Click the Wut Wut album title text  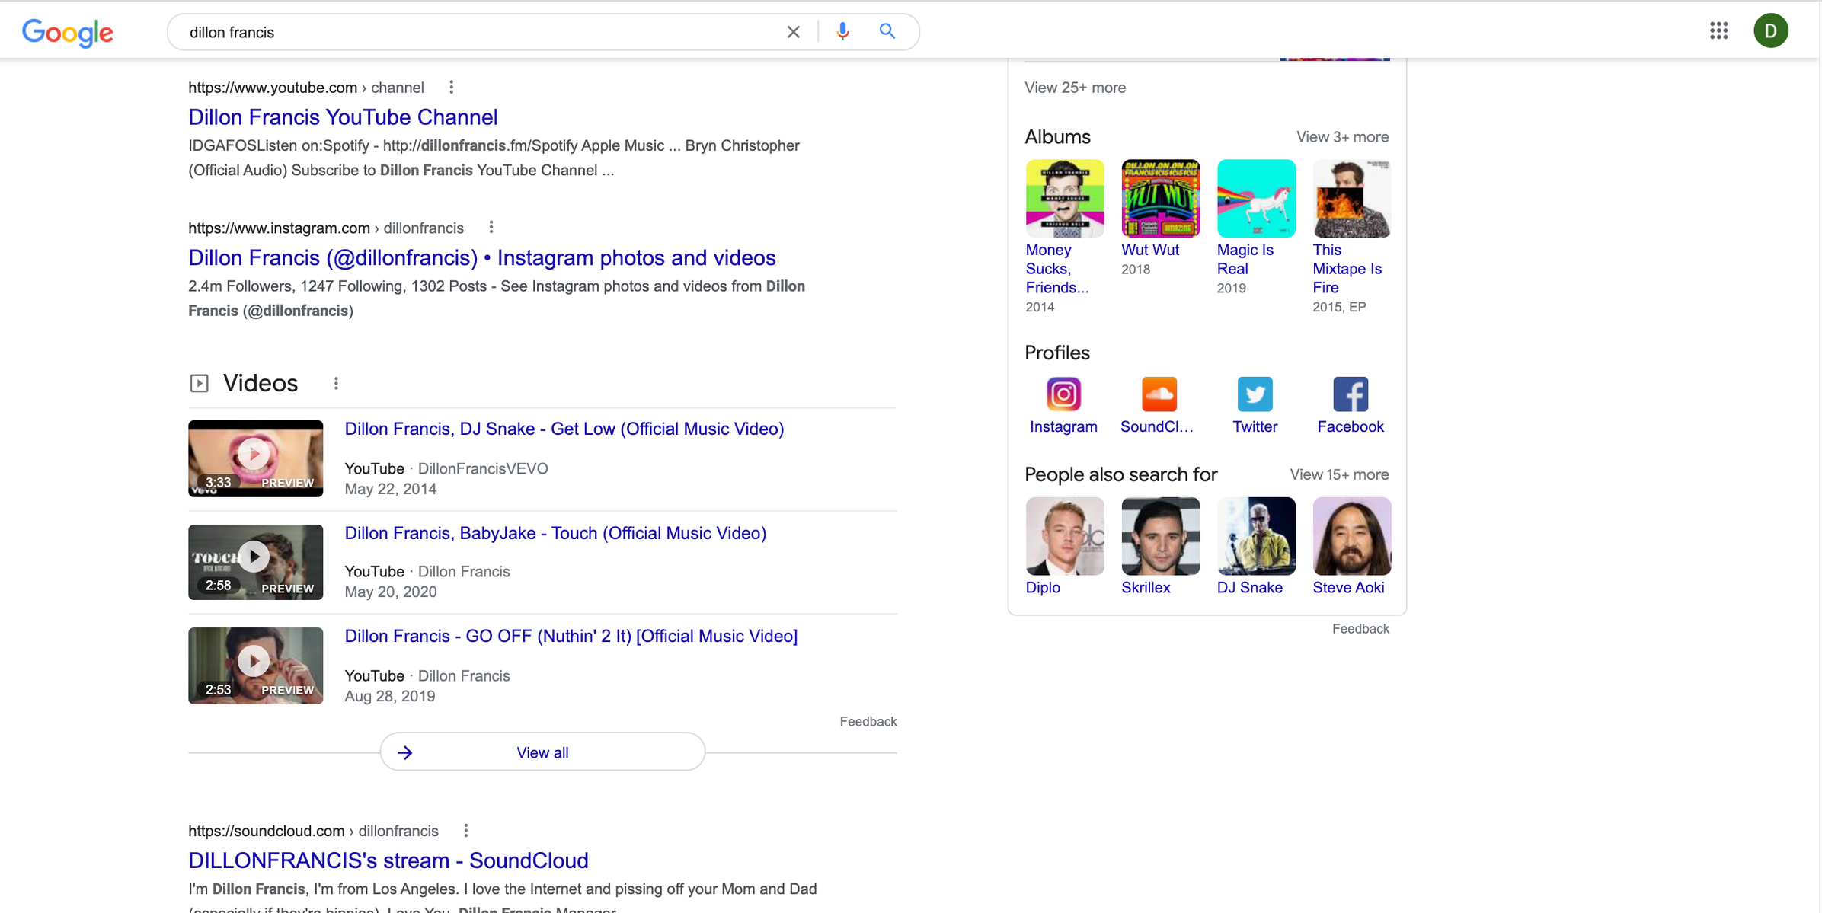pyautogui.click(x=1150, y=250)
